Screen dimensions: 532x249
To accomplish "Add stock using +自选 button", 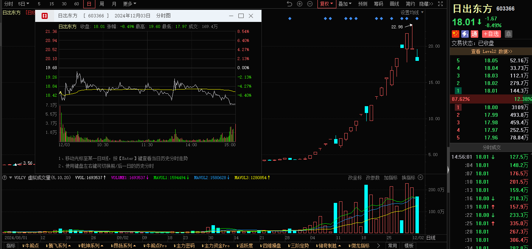I will [491, 34].
